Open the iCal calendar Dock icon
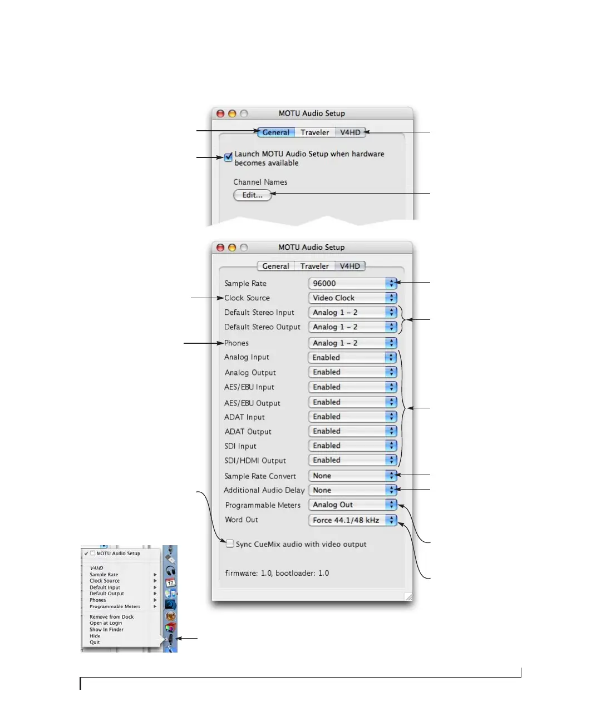Image resolution: width=601 pixels, height=721 pixels. pyautogui.click(x=171, y=582)
